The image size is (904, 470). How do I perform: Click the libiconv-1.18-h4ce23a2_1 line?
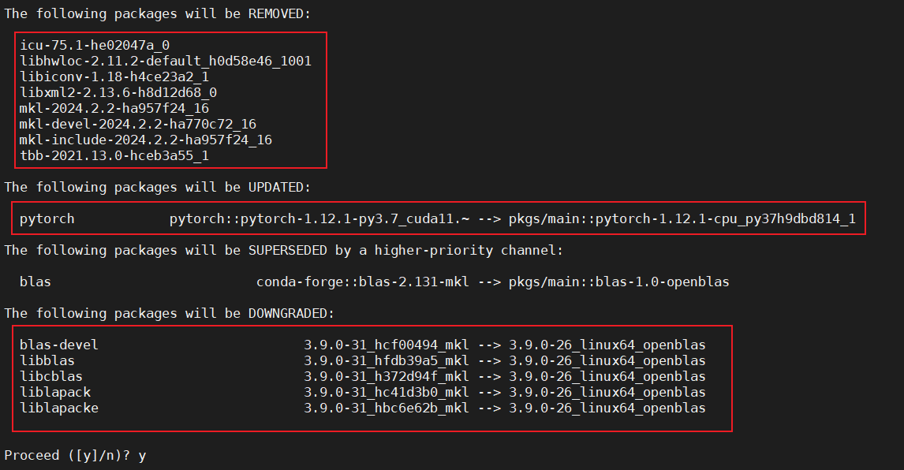click(114, 76)
